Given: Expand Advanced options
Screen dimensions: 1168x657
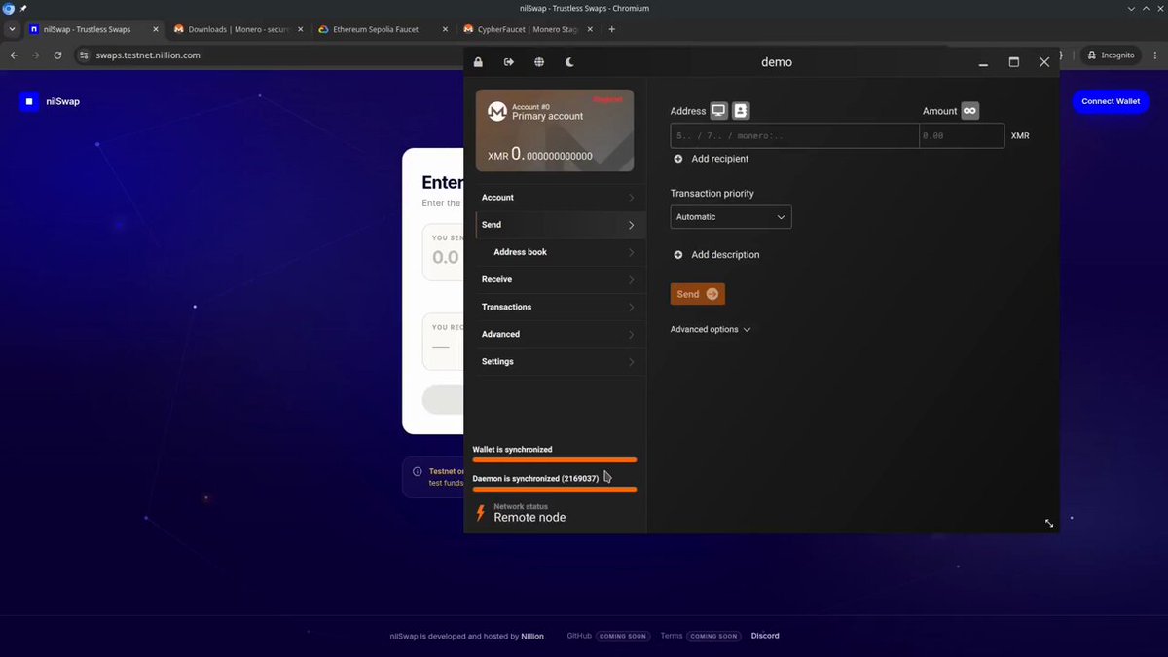Looking at the screenshot, I should 711,330.
